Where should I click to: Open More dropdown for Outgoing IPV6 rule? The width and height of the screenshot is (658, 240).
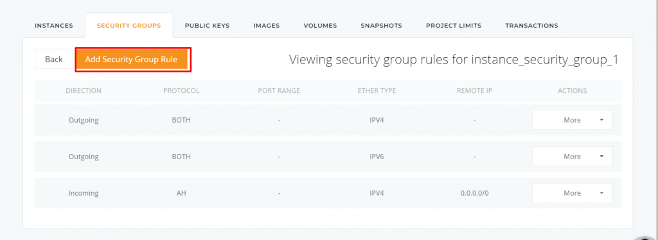572,157
